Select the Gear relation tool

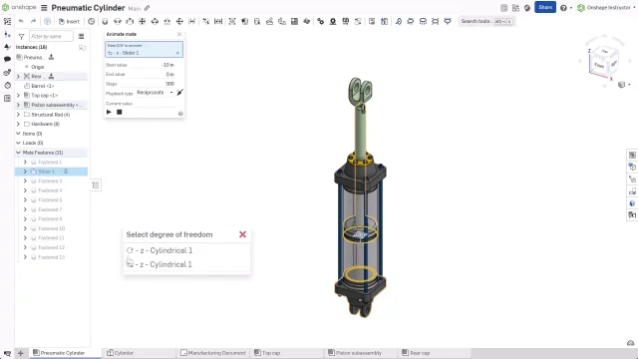[x=321, y=21]
